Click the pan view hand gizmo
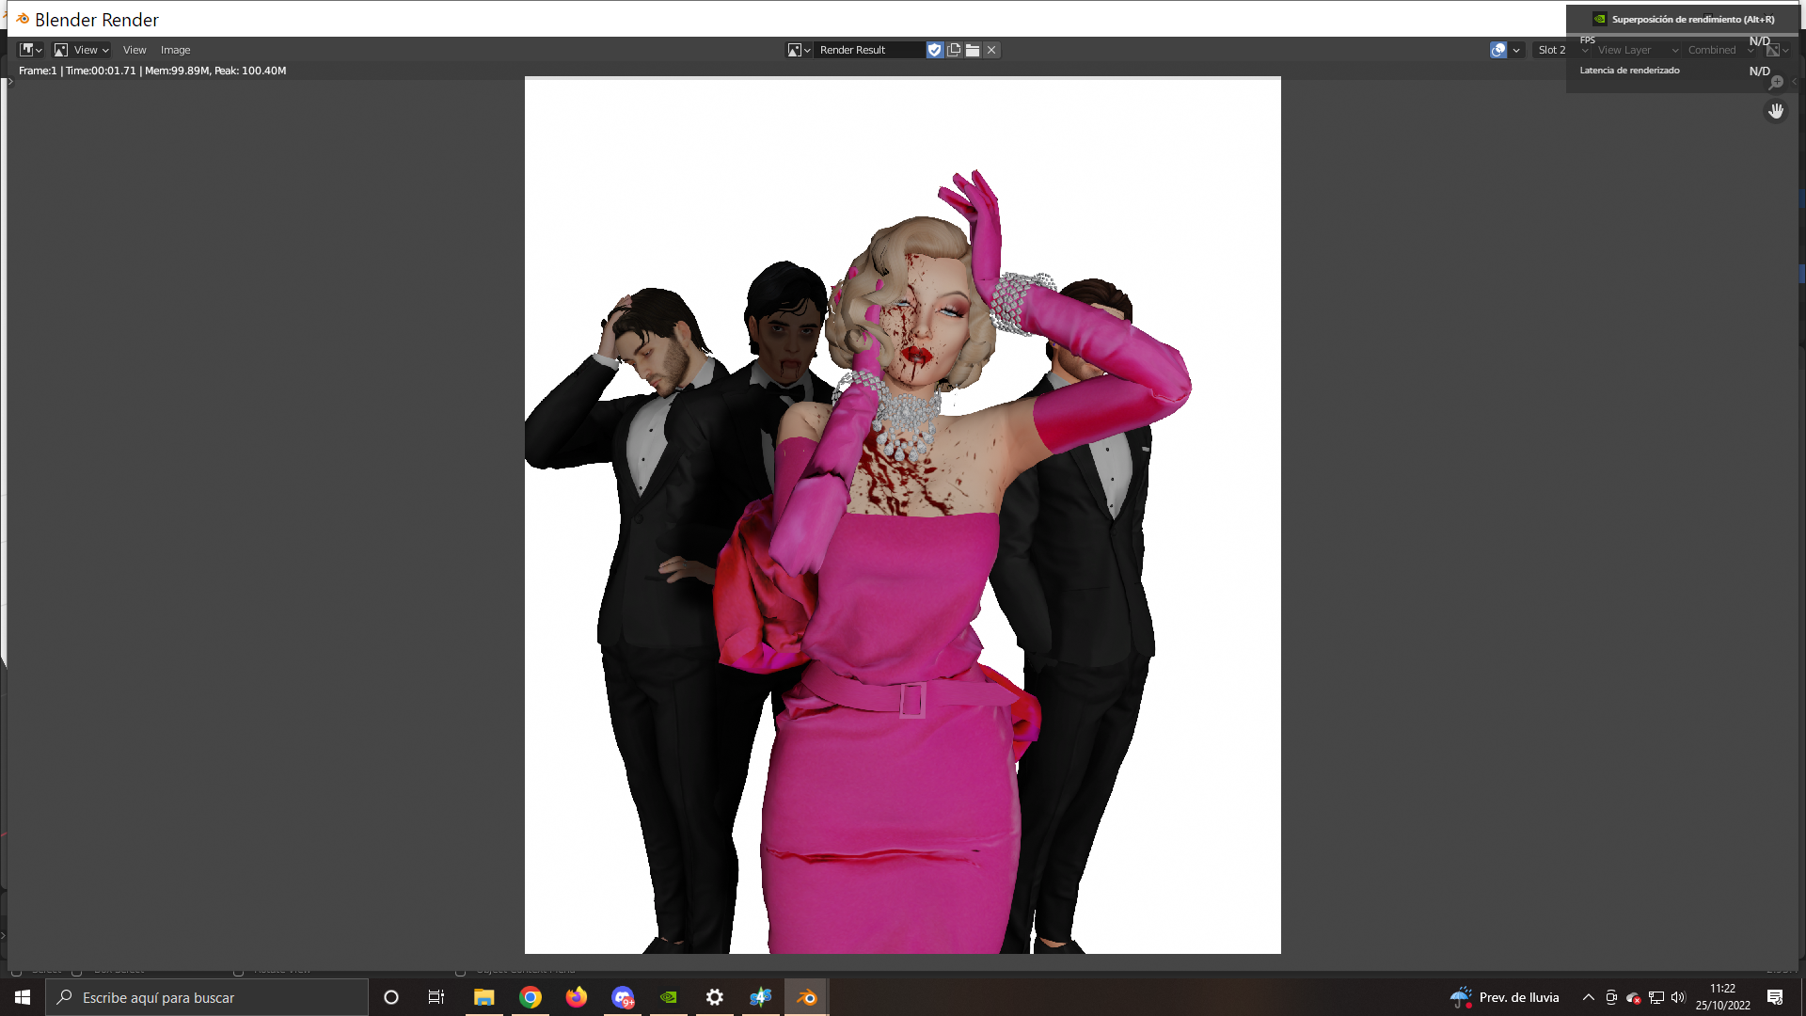Screen dimensions: 1806x1016 (x=1775, y=111)
